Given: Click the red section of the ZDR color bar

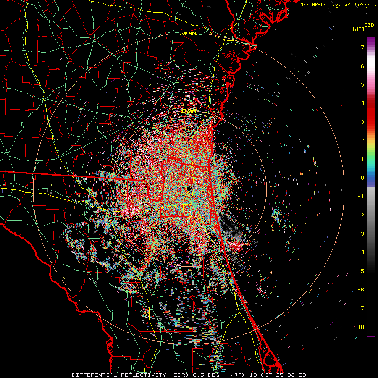Looking at the screenshot, I should pos(371,113).
